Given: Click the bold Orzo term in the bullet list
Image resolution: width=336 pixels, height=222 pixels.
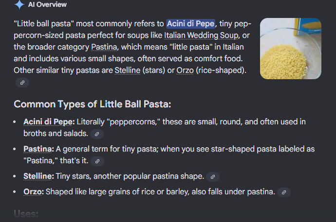Looking at the screenshot, I should tap(34, 192).
